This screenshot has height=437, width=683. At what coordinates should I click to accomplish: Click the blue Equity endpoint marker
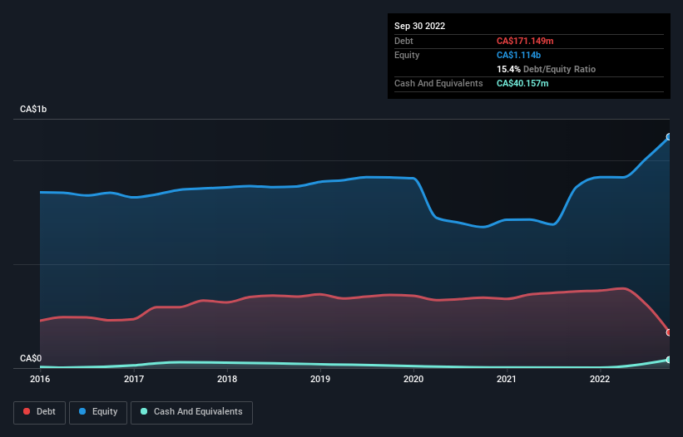[669, 137]
